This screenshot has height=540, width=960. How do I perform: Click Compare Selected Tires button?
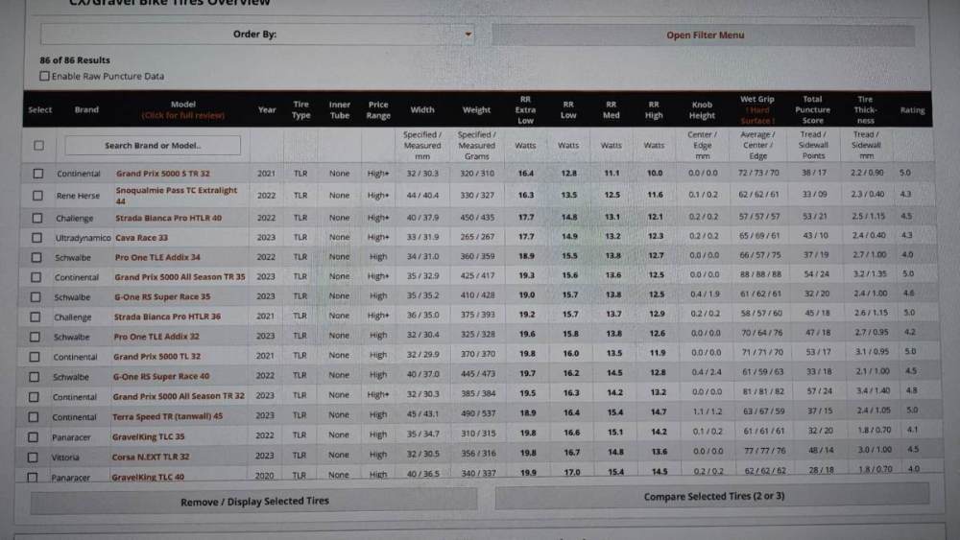coord(713,497)
